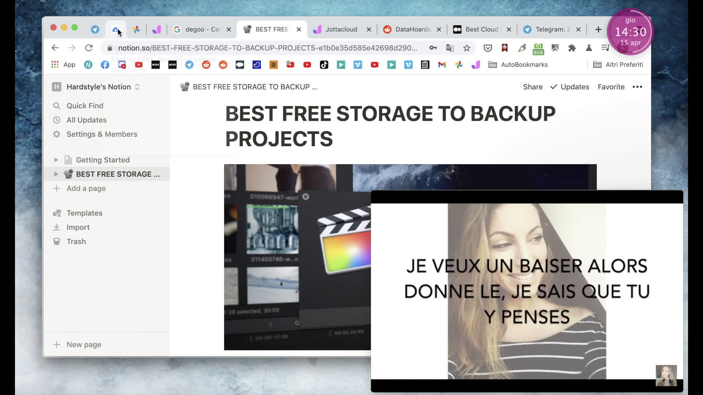Viewport: 703px width, 395px height.
Task: Open Settings & Members page
Action: (x=102, y=134)
